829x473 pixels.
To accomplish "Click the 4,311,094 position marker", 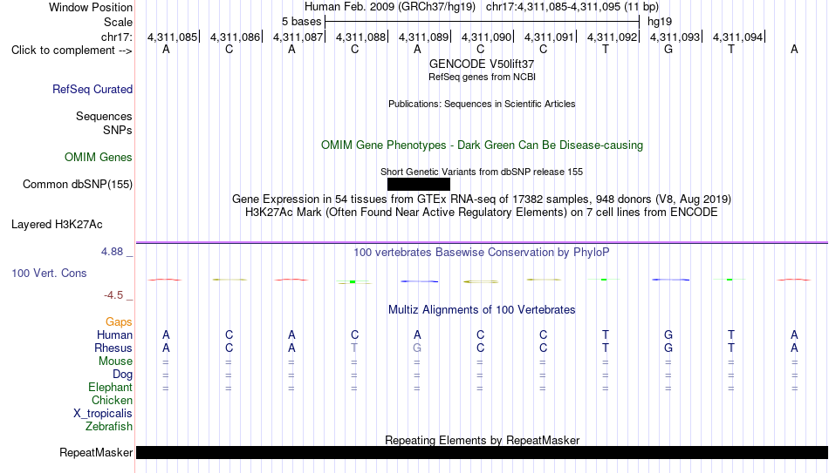I will click(x=738, y=37).
